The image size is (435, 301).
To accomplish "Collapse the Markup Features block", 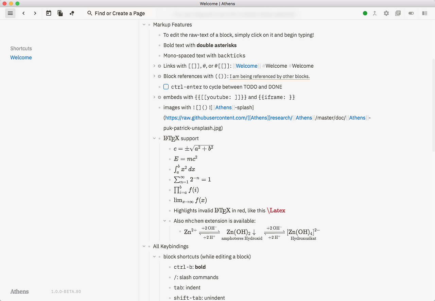I will click(x=144, y=24).
